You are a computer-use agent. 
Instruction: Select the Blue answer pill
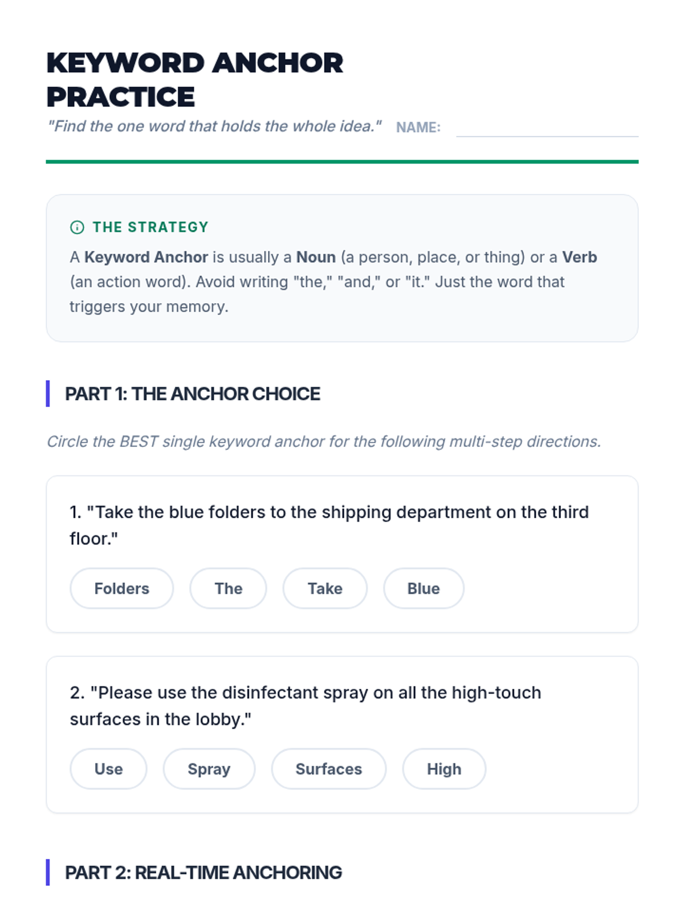point(424,588)
